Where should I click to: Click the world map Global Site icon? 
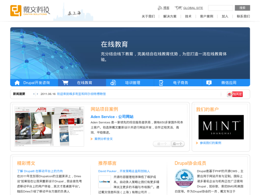178,8
